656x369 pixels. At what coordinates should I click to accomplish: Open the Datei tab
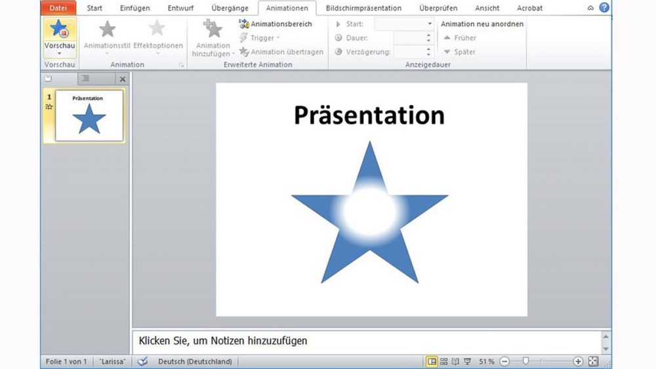58,8
